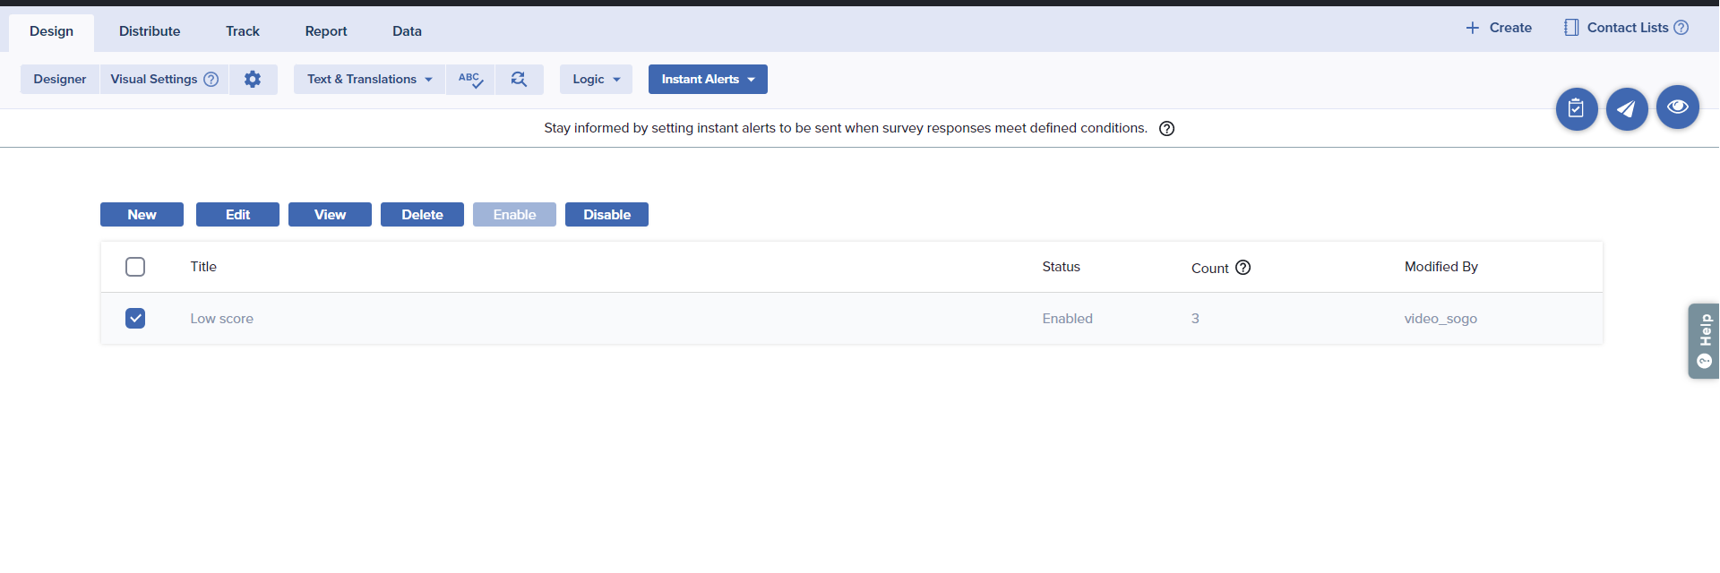Click the Contact Lists notebook icon

1571,28
